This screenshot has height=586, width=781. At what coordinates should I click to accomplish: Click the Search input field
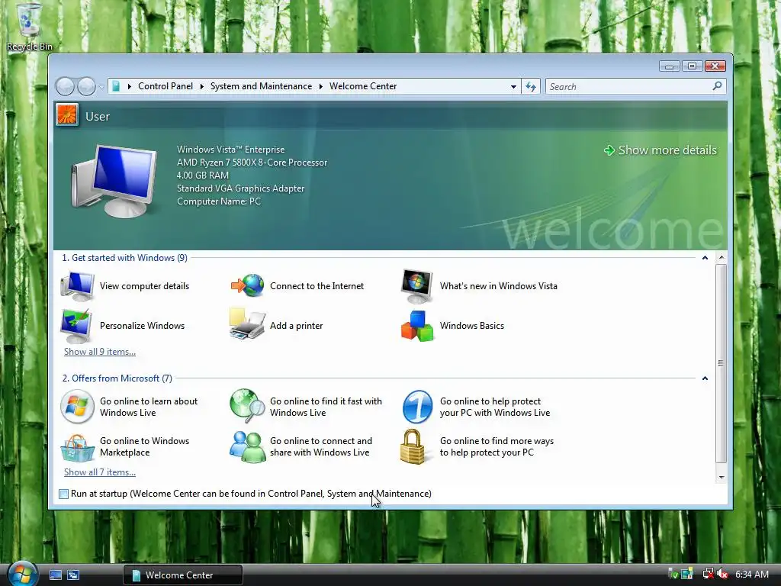(629, 87)
